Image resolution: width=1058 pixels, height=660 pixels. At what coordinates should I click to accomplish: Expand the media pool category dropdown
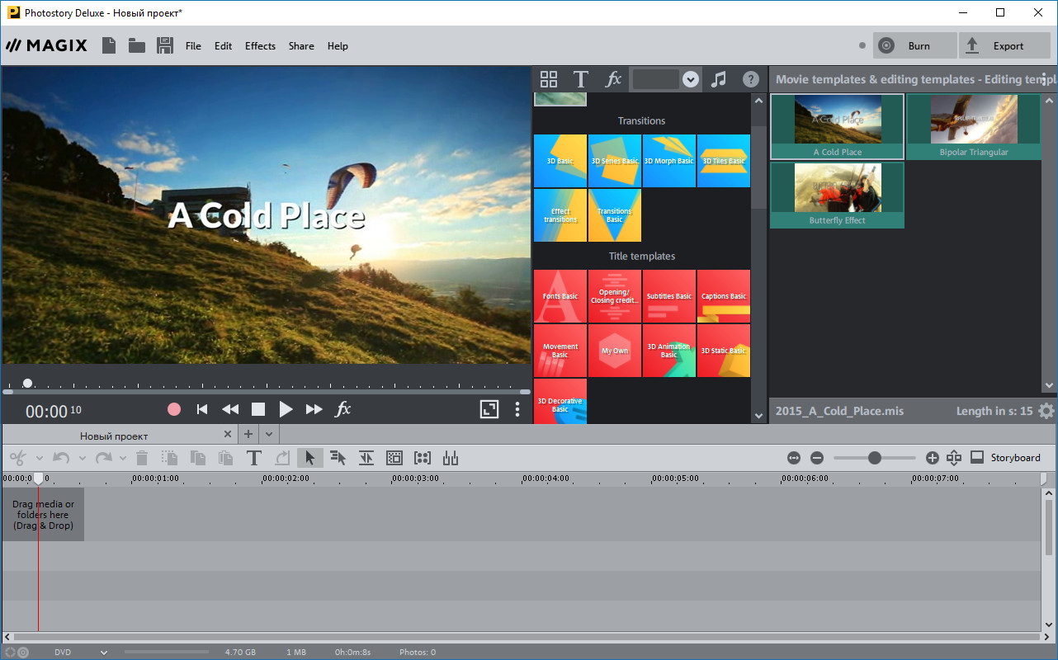691,79
